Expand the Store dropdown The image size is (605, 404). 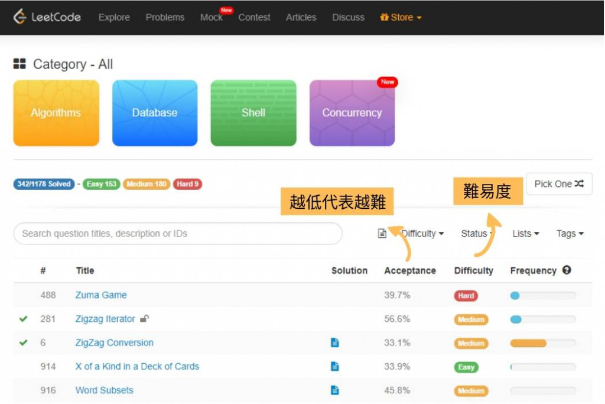tap(401, 17)
